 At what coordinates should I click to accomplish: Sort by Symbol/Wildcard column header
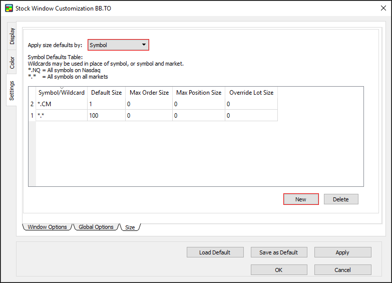pyautogui.click(x=62, y=93)
